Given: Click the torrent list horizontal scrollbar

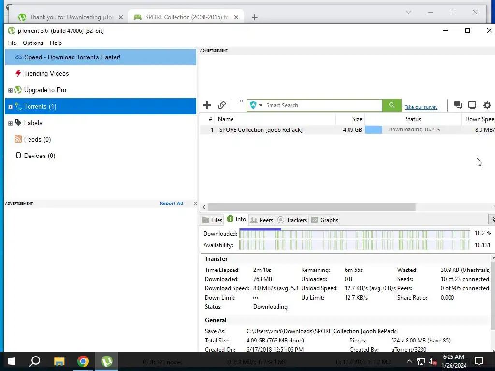Looking at the screenshot, I should (312, 207).
